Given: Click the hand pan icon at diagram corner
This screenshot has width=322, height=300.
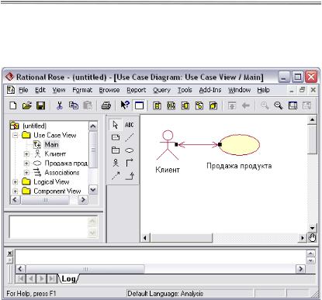Looking at the screenshot, I should coord(312,237).
